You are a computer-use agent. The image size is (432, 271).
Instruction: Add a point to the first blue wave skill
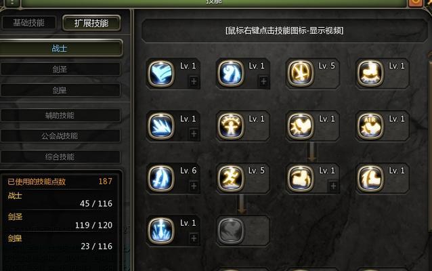pyautogui.click(x=194, y=81)
